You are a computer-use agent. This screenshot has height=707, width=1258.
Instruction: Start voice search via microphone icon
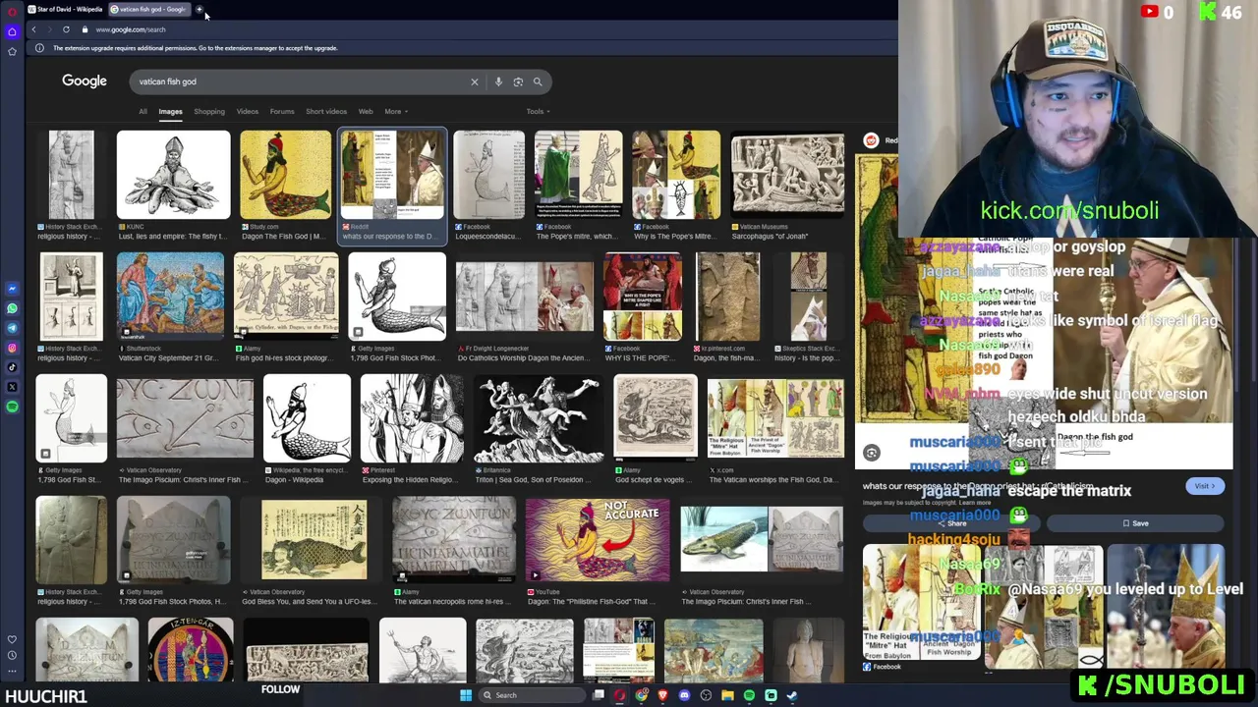tap(498, 82)
